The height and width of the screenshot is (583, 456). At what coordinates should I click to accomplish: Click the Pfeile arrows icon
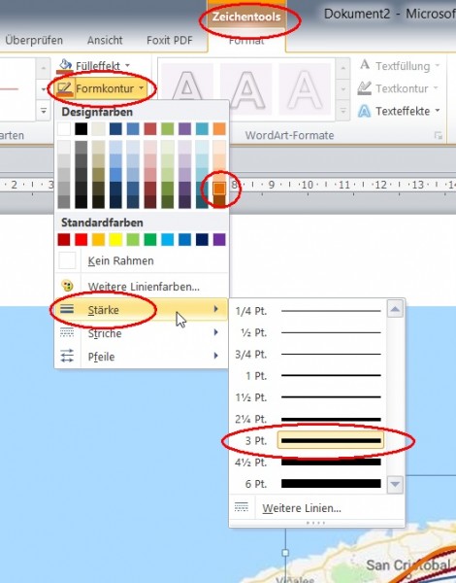tap(67, 356)
